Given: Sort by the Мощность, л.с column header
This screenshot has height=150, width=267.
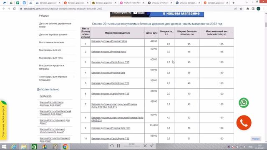Looking at the screenshot, I should tap(166, 33).
